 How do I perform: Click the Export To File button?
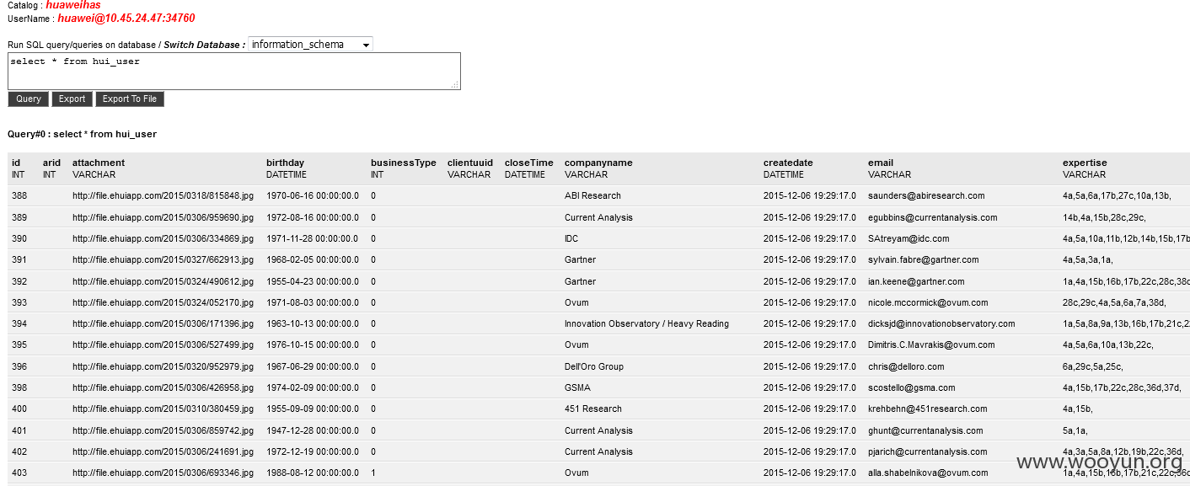click(130, 99)
